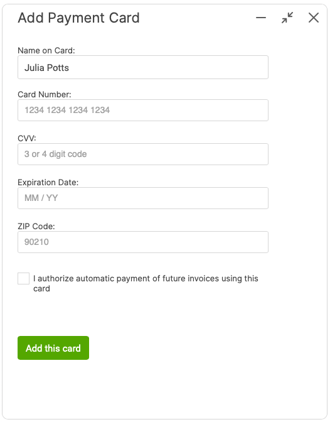The image size is (330, 422).
Task: Select the CVV code input field
Action: (x=143, y=154)
